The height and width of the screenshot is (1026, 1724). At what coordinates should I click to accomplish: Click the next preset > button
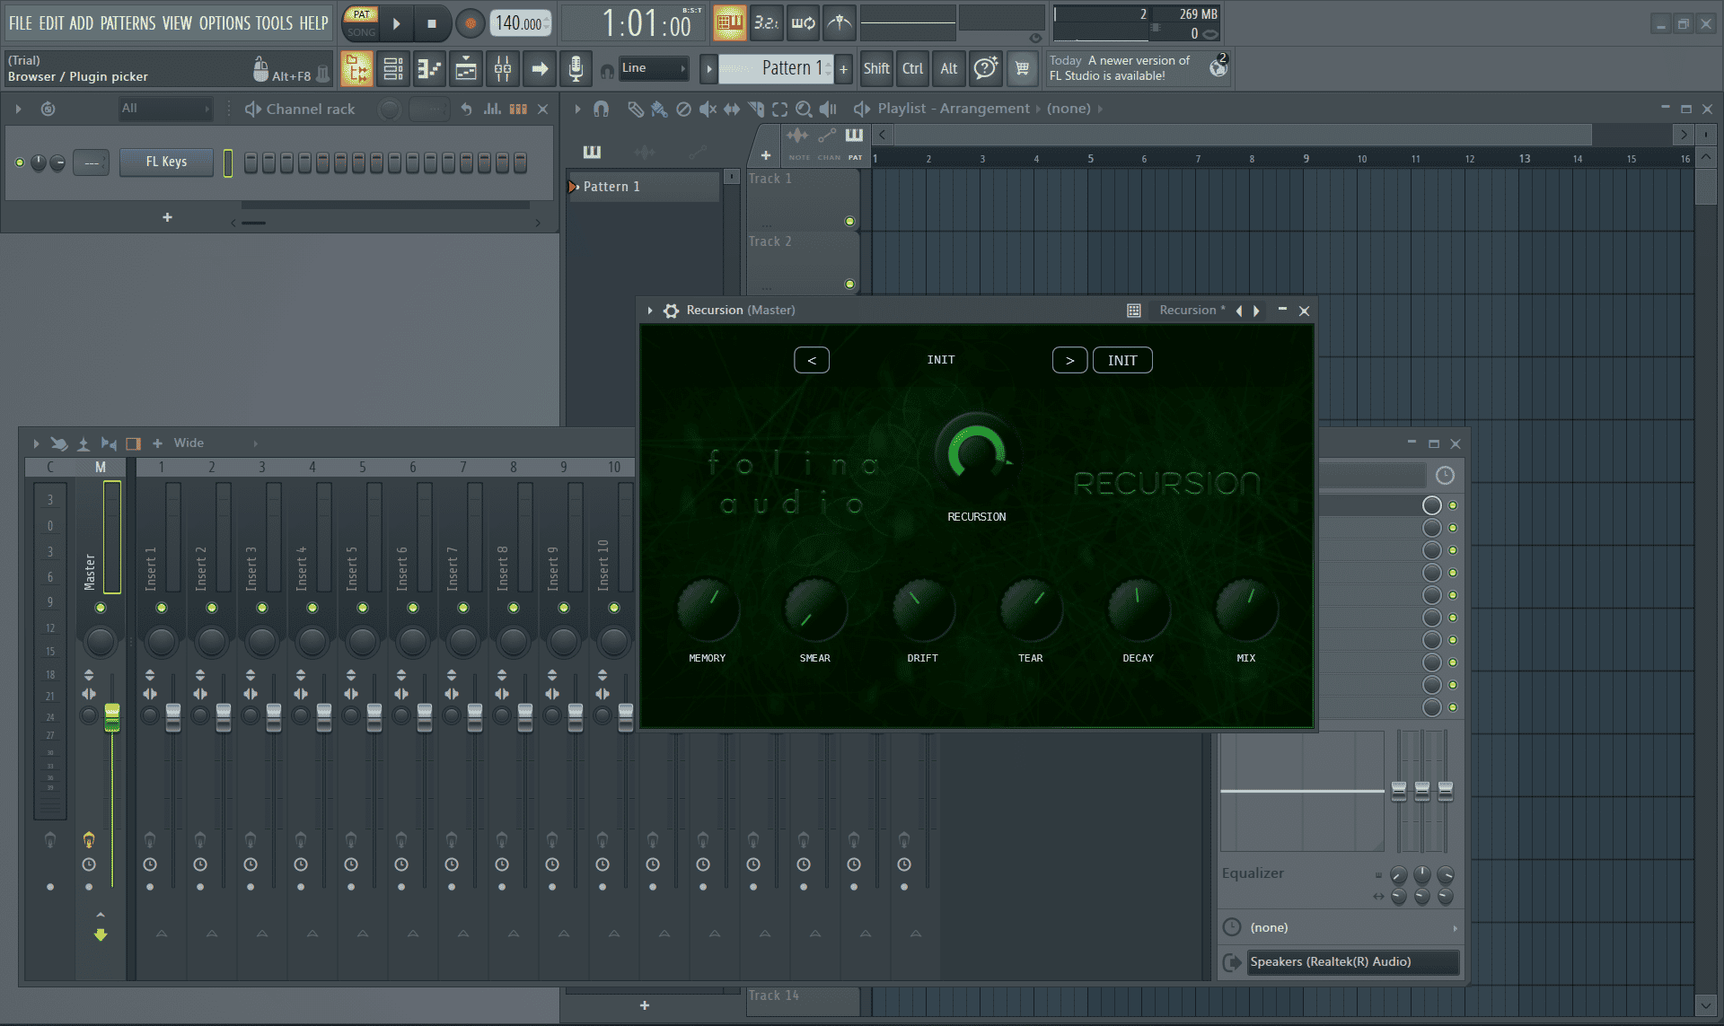point(1069,360)
